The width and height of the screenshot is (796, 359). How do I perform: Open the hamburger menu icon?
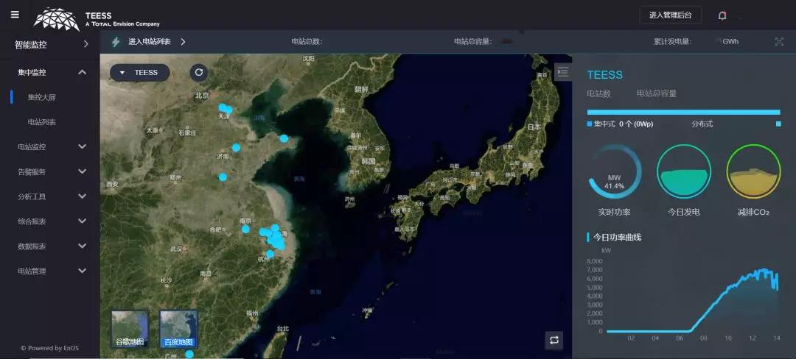coord(15,15)
